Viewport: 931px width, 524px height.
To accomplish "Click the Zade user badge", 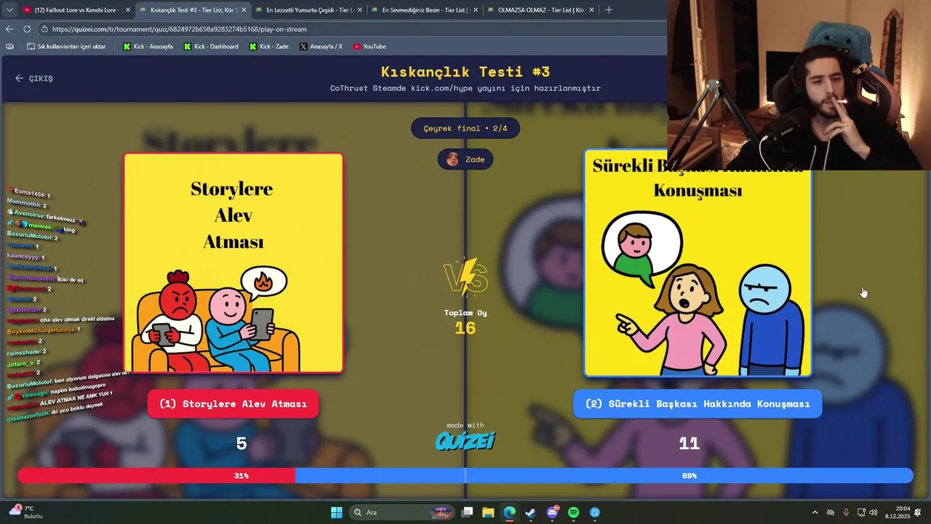I will [x=465, y=159].
